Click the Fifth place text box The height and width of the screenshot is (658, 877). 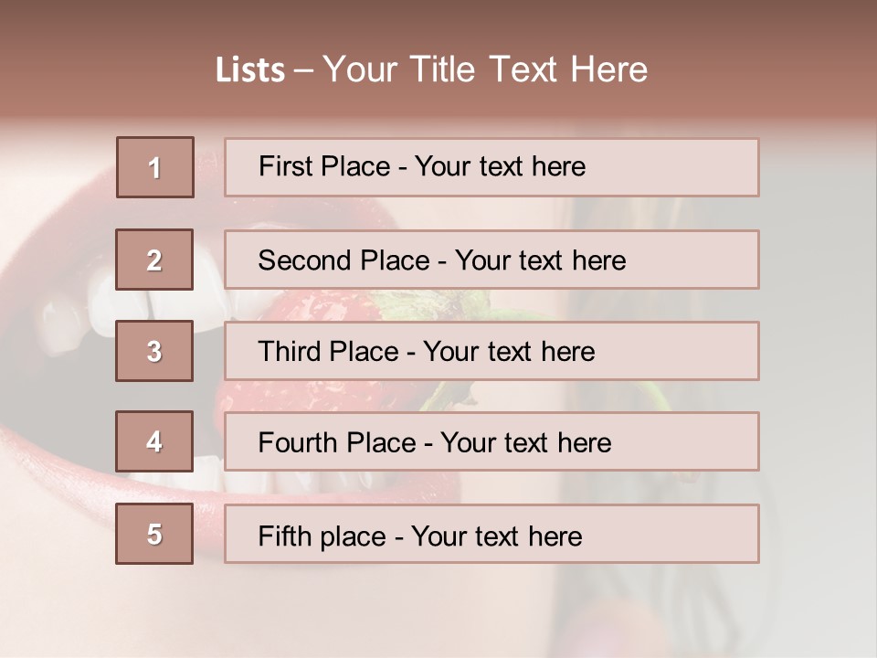tap(491, 534)
